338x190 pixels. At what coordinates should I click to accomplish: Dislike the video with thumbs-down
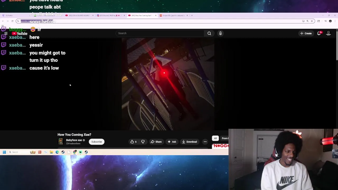pos(143,142)
